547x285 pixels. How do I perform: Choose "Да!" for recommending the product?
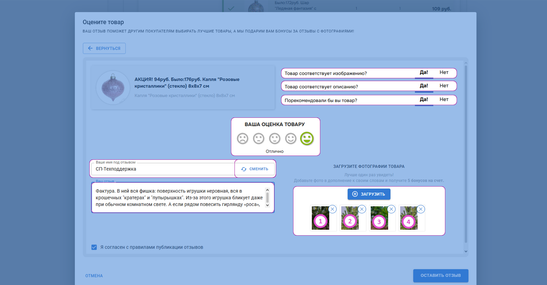coord(424,100)
